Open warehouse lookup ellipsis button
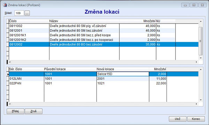 27,13
